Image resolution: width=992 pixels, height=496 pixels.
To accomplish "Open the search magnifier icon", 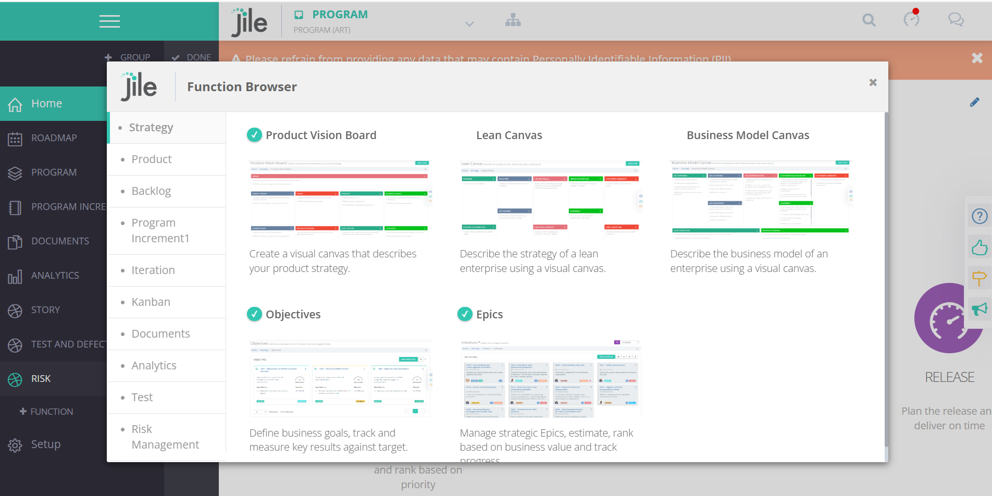I will click(x=869, y=20).
